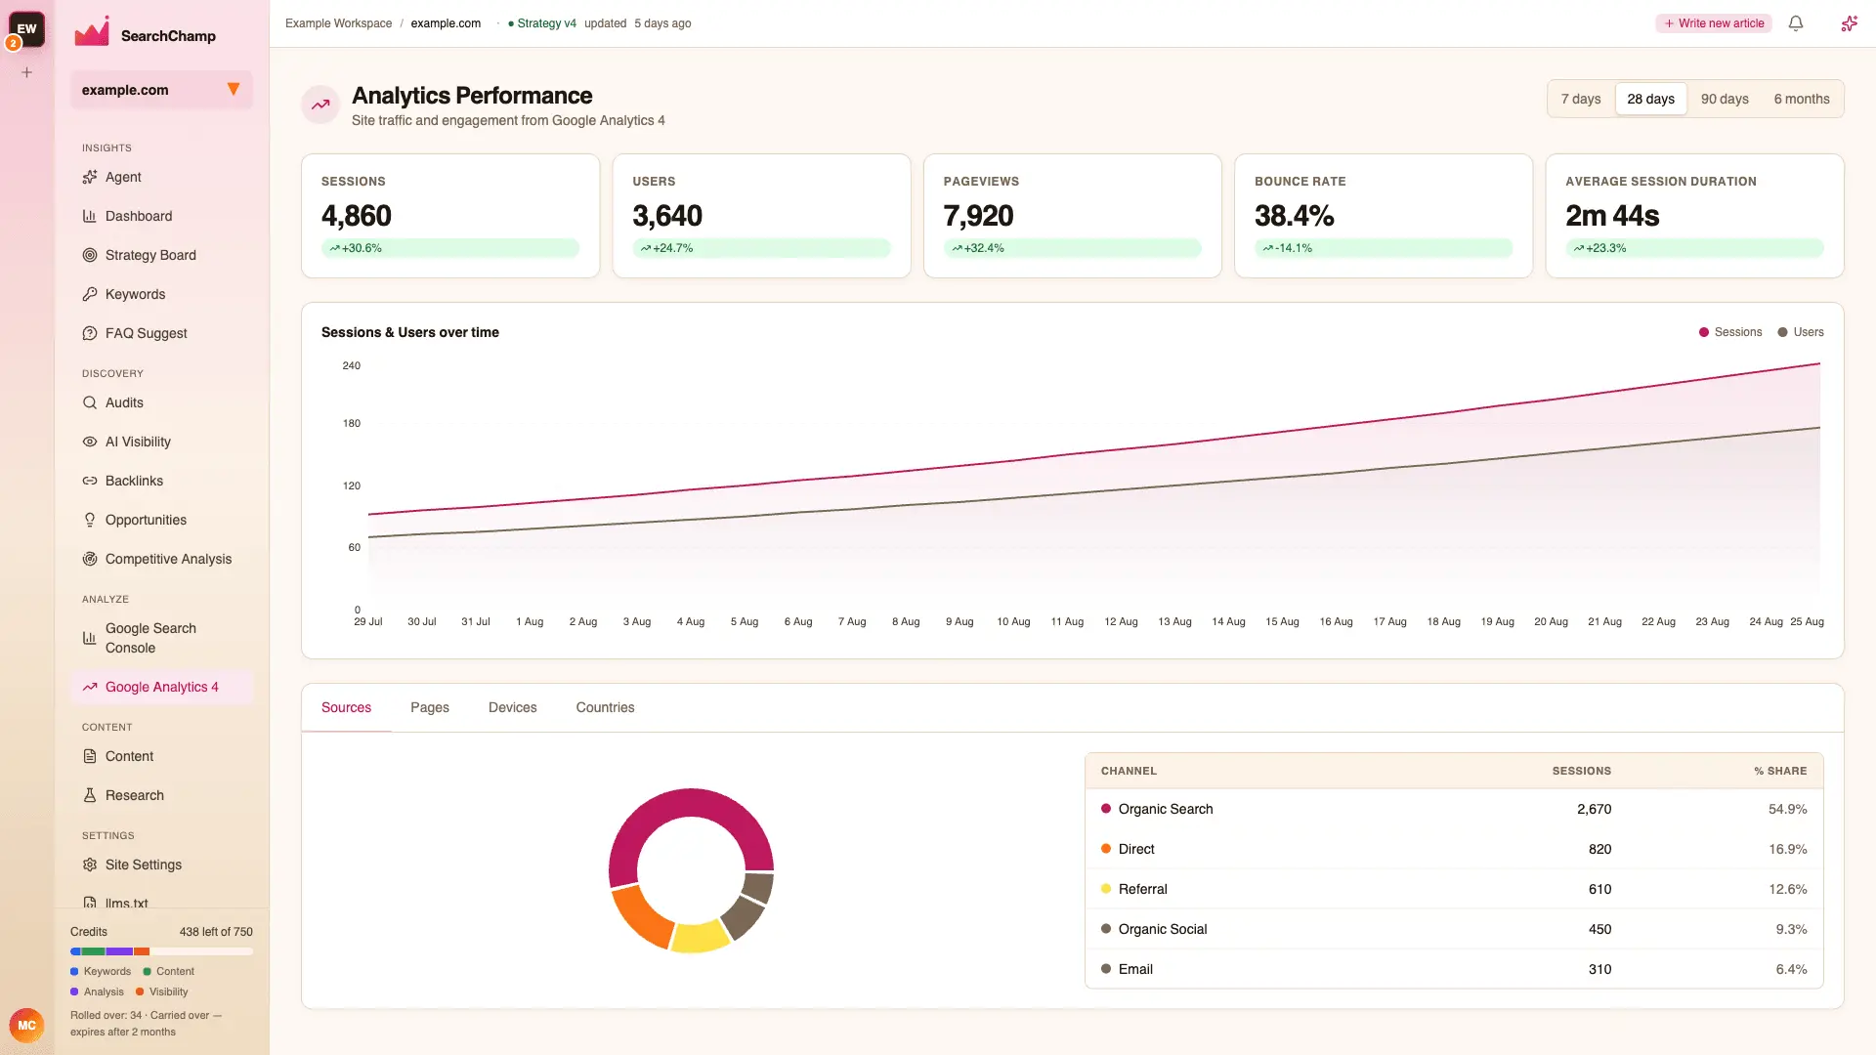Click the Referral channel row
Screen dimensions: 1876x1055
(1454, 889)
